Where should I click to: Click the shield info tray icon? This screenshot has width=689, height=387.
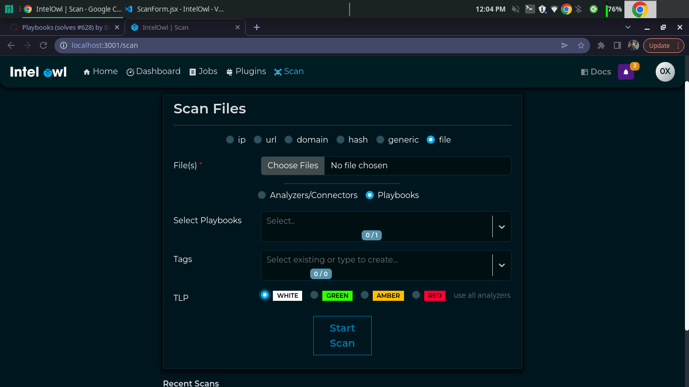click(542, 9)
